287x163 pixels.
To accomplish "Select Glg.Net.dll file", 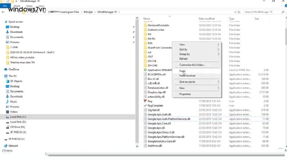I will 154,110.
